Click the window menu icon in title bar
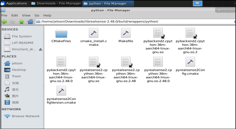 [3, 10]
